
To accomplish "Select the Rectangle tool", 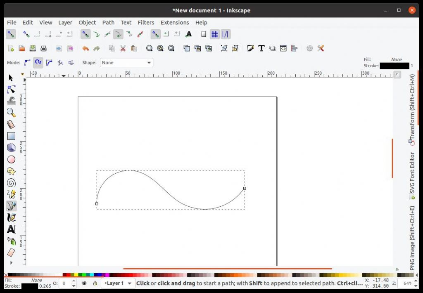I will click(x=11, y=136).
